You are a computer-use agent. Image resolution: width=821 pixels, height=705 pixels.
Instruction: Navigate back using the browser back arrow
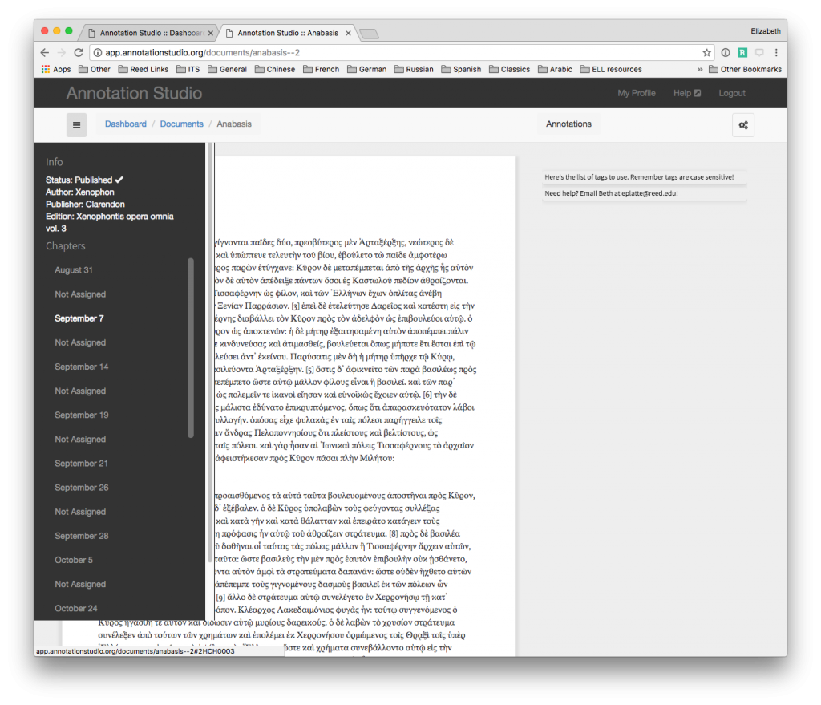pyautogui.click(x=44, y=51)
